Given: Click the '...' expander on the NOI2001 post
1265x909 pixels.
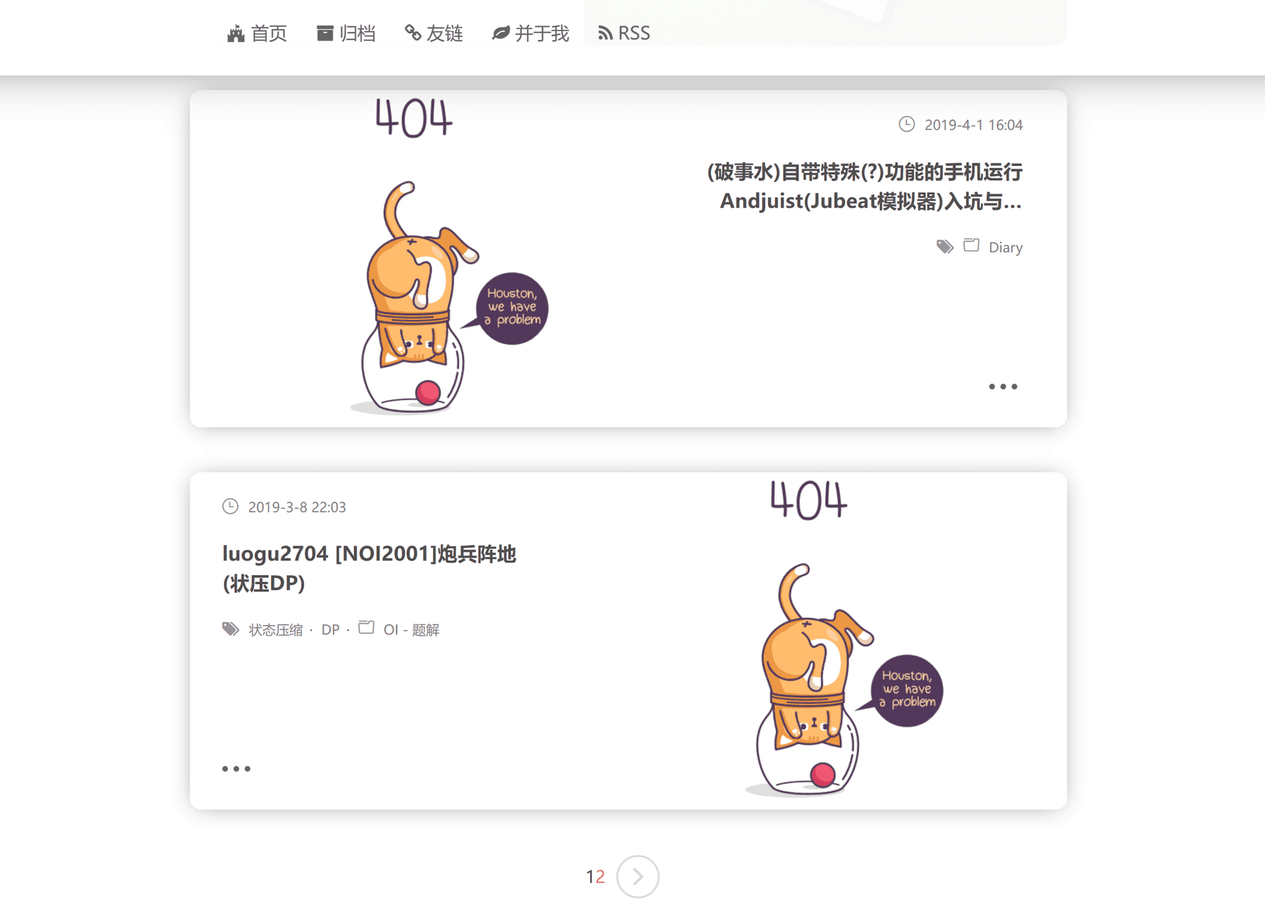Looking at the screenshot, I should [236, 769].
